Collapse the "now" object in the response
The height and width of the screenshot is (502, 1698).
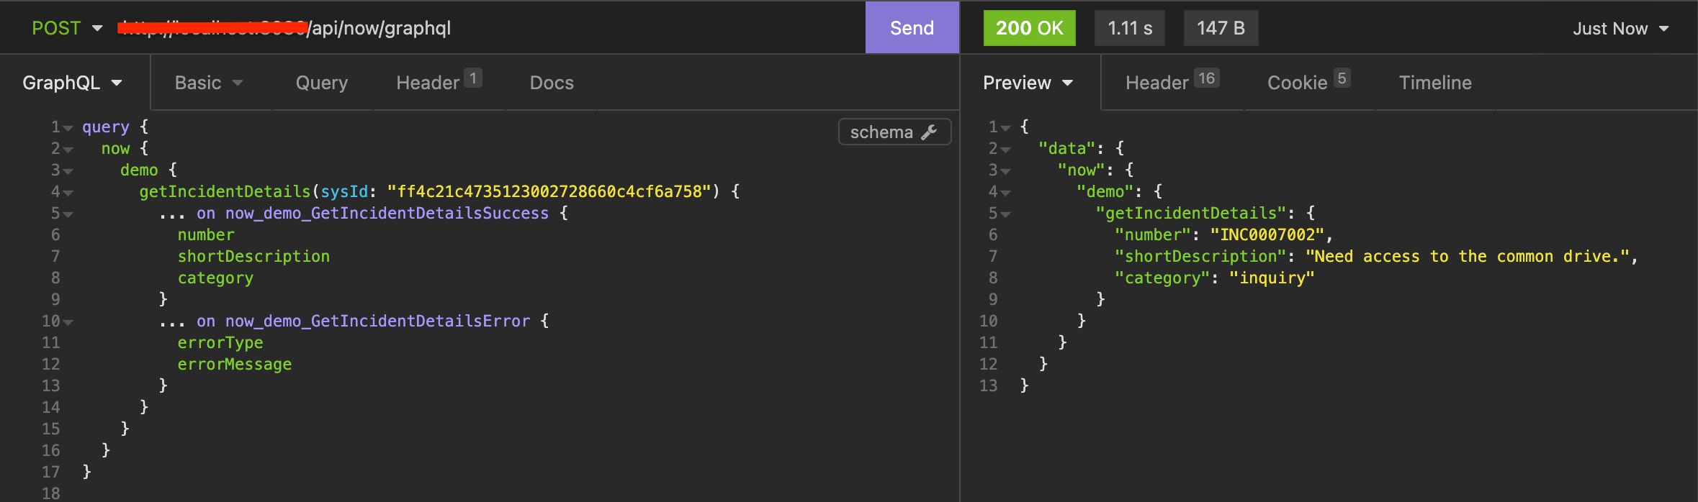[1005, 171]
